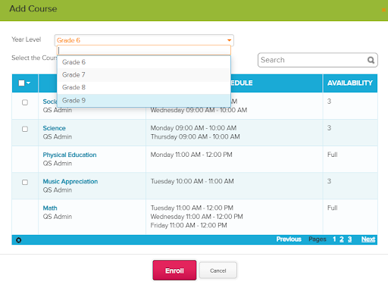
Task: Click the dropdown filter text box
Action: (x=144, y=50)
